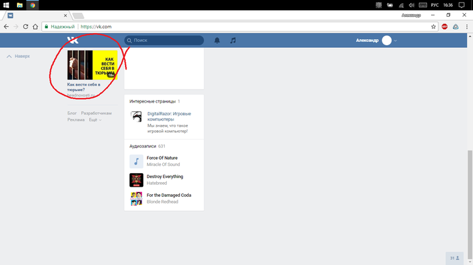Open the touch keyboard tray icon

[423, 5]
